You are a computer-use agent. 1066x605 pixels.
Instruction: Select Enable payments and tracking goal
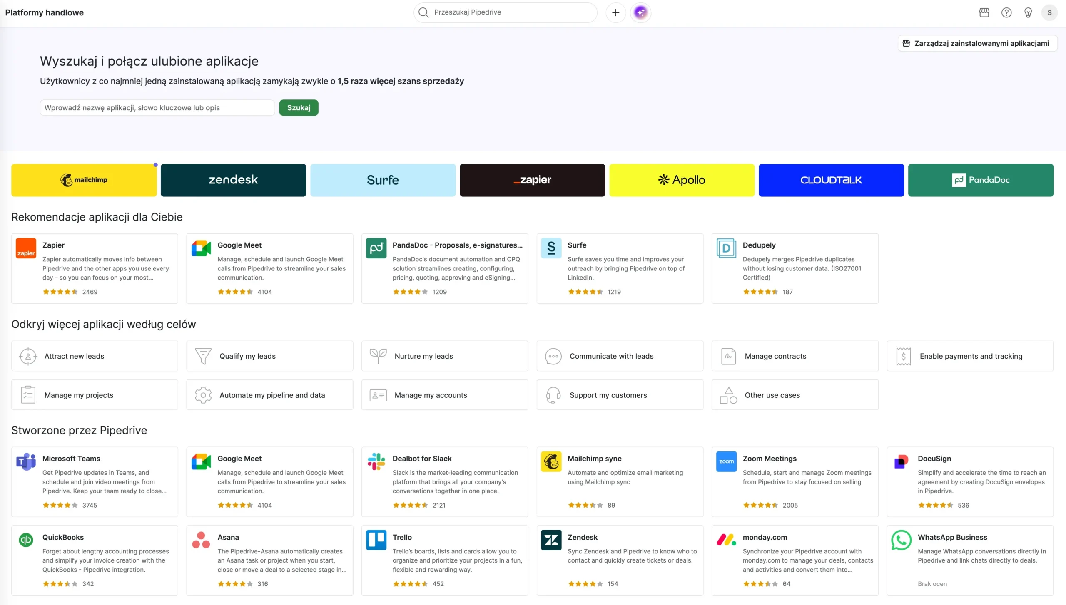point(970,356)
